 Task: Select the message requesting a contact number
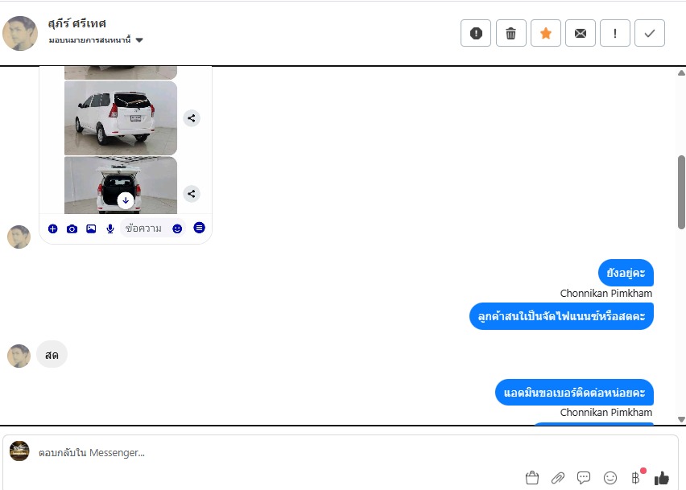[574, 393]
